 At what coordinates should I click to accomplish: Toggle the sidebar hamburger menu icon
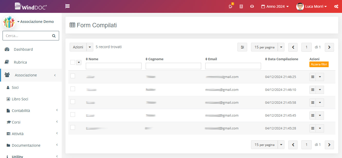[x=68, y=6]
